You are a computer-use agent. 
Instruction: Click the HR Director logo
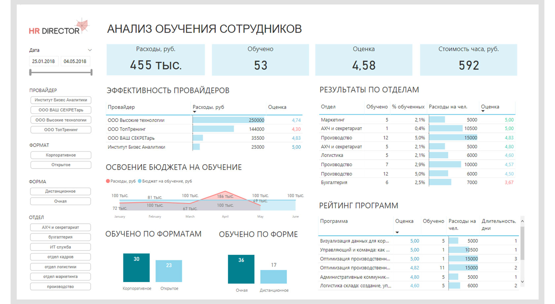[59, 27]
